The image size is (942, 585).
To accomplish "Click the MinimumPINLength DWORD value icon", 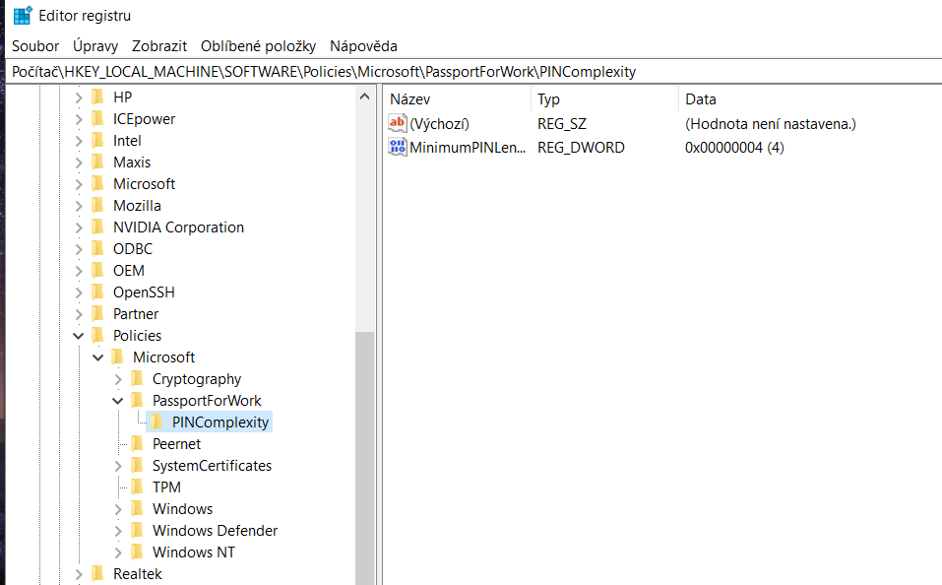I will (398, 148).
